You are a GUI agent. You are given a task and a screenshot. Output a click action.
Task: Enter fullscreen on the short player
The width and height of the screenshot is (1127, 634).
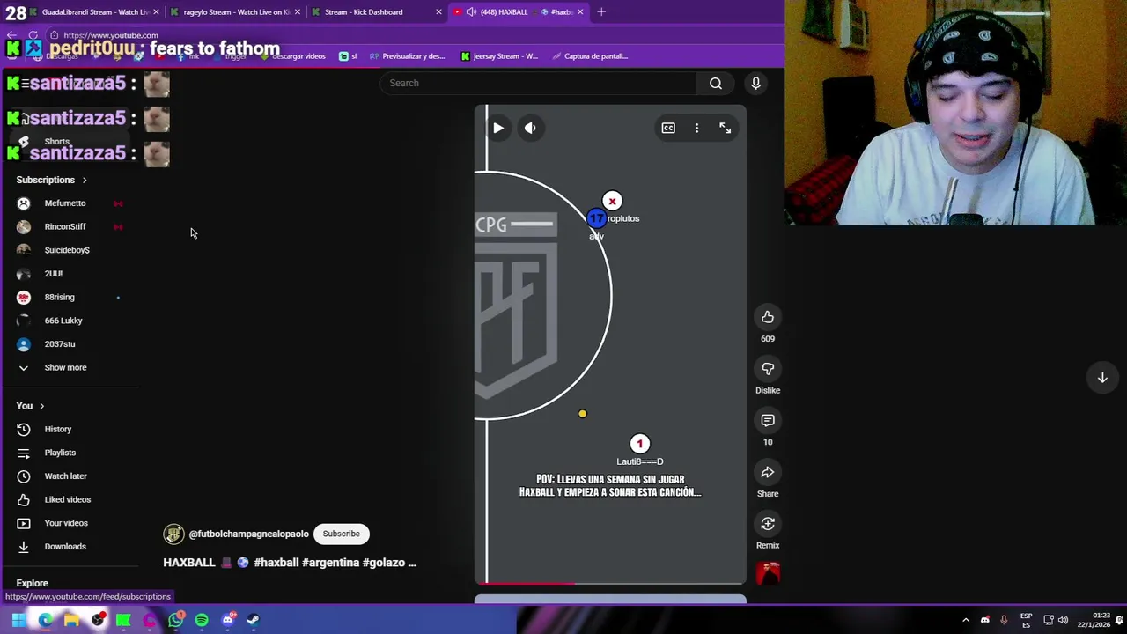[725, 128]
